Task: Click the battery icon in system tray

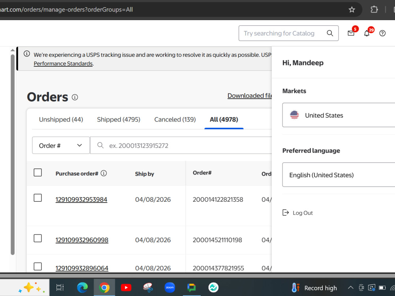Action: point(382,288)
